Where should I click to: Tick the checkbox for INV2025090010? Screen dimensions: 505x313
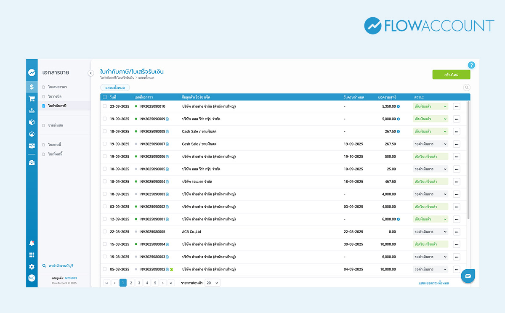[105, 106]
